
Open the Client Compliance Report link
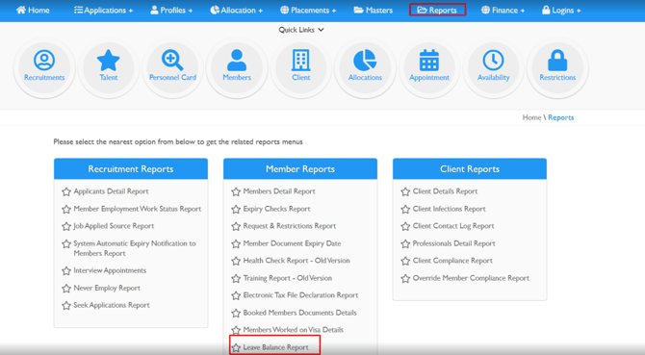coord(452,261)
